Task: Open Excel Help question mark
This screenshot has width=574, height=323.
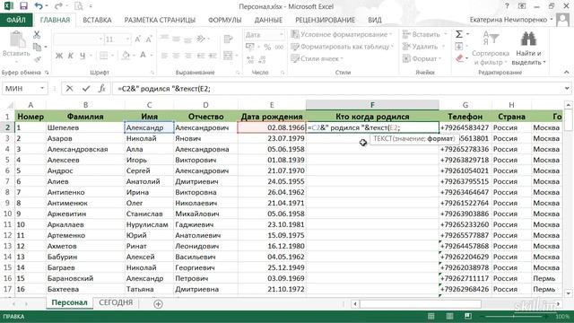Action: [507, 6]
